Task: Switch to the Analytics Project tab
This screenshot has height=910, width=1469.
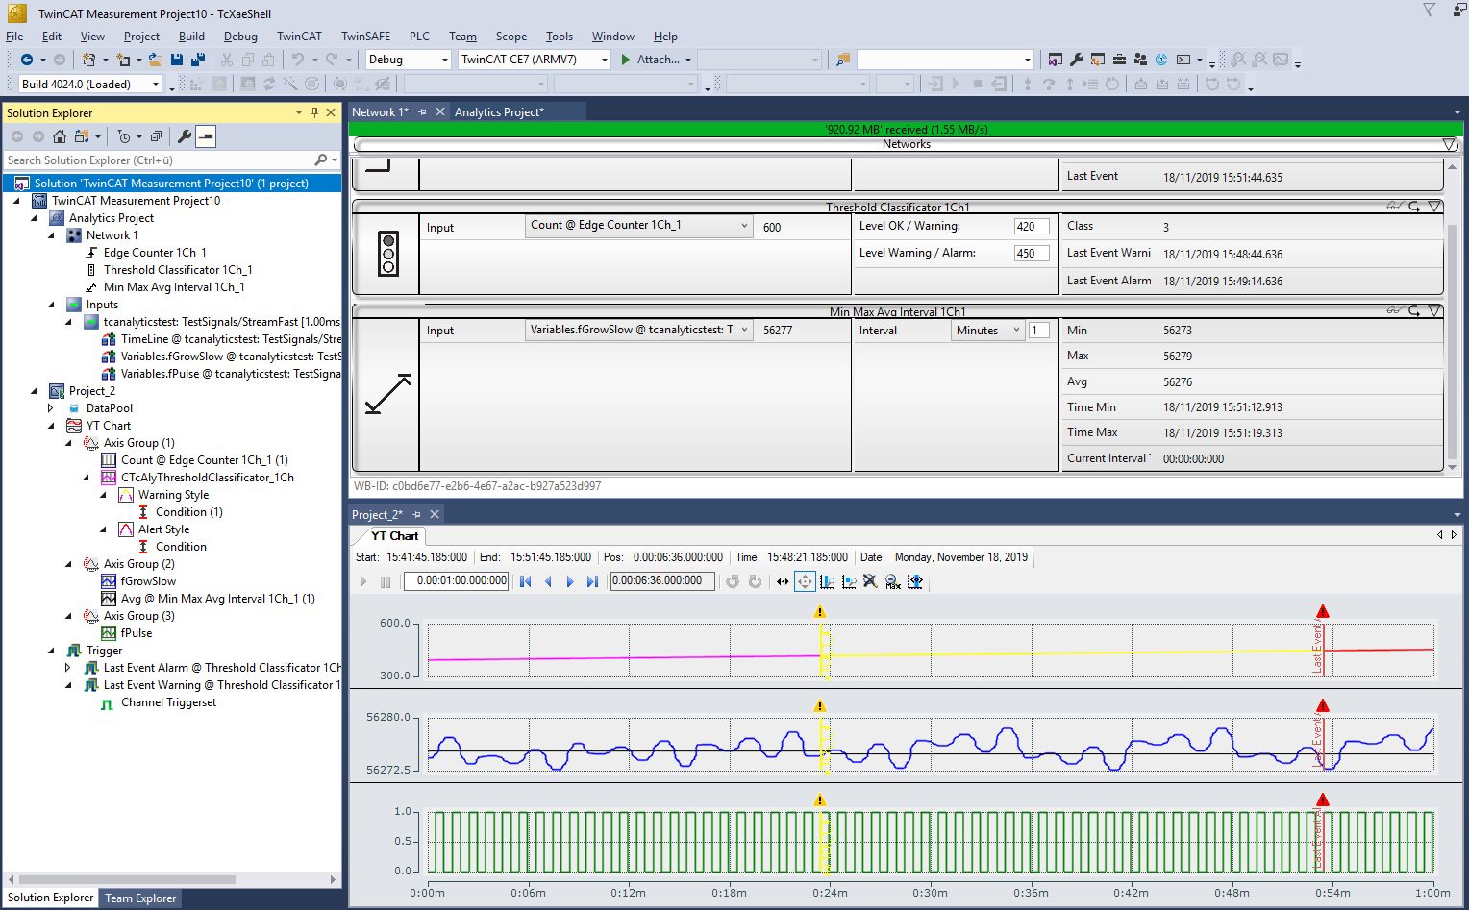Action: (499, 112)
